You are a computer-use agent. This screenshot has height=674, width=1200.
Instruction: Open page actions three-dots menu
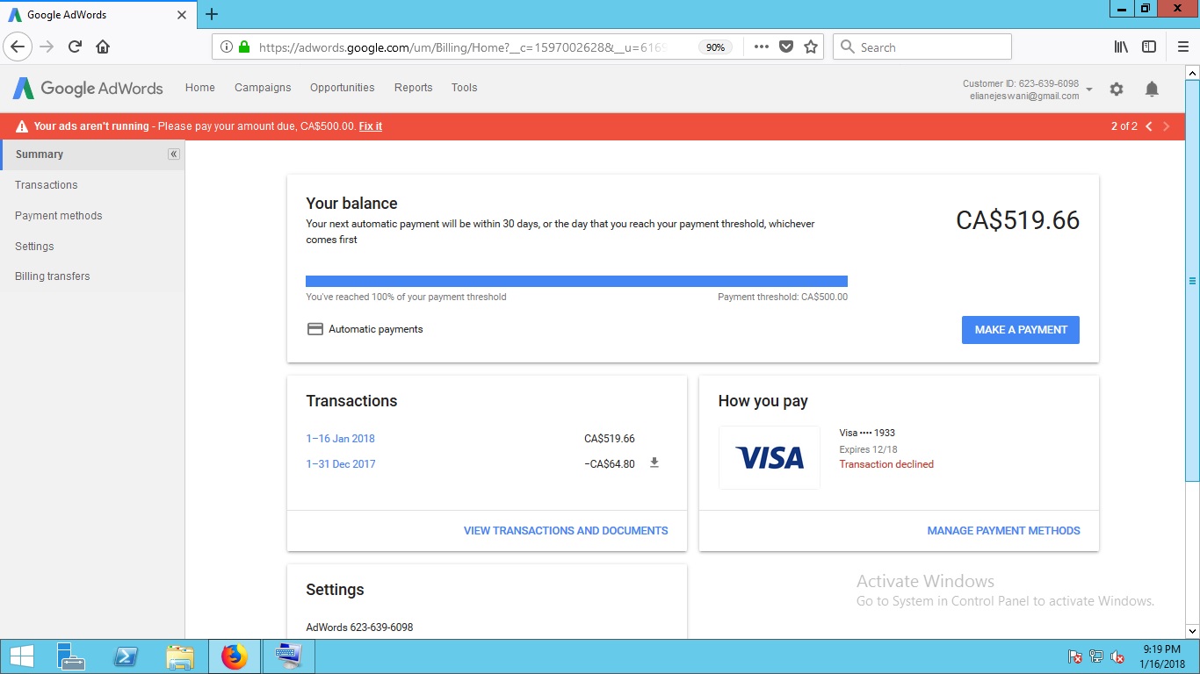click(762, 47)
